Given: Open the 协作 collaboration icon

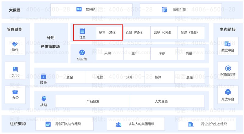Looking at the screenshot, I should point(15,44).
